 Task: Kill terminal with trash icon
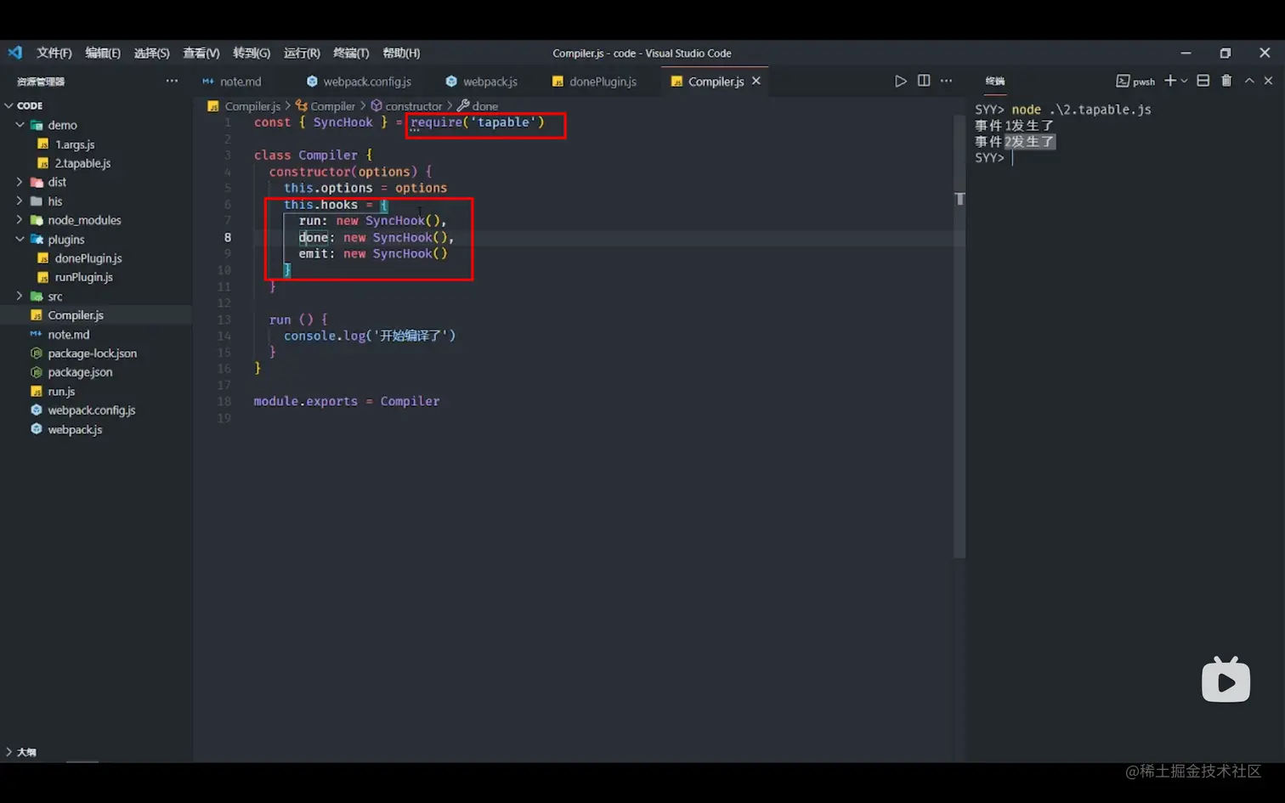click(x=1226, y=81)
